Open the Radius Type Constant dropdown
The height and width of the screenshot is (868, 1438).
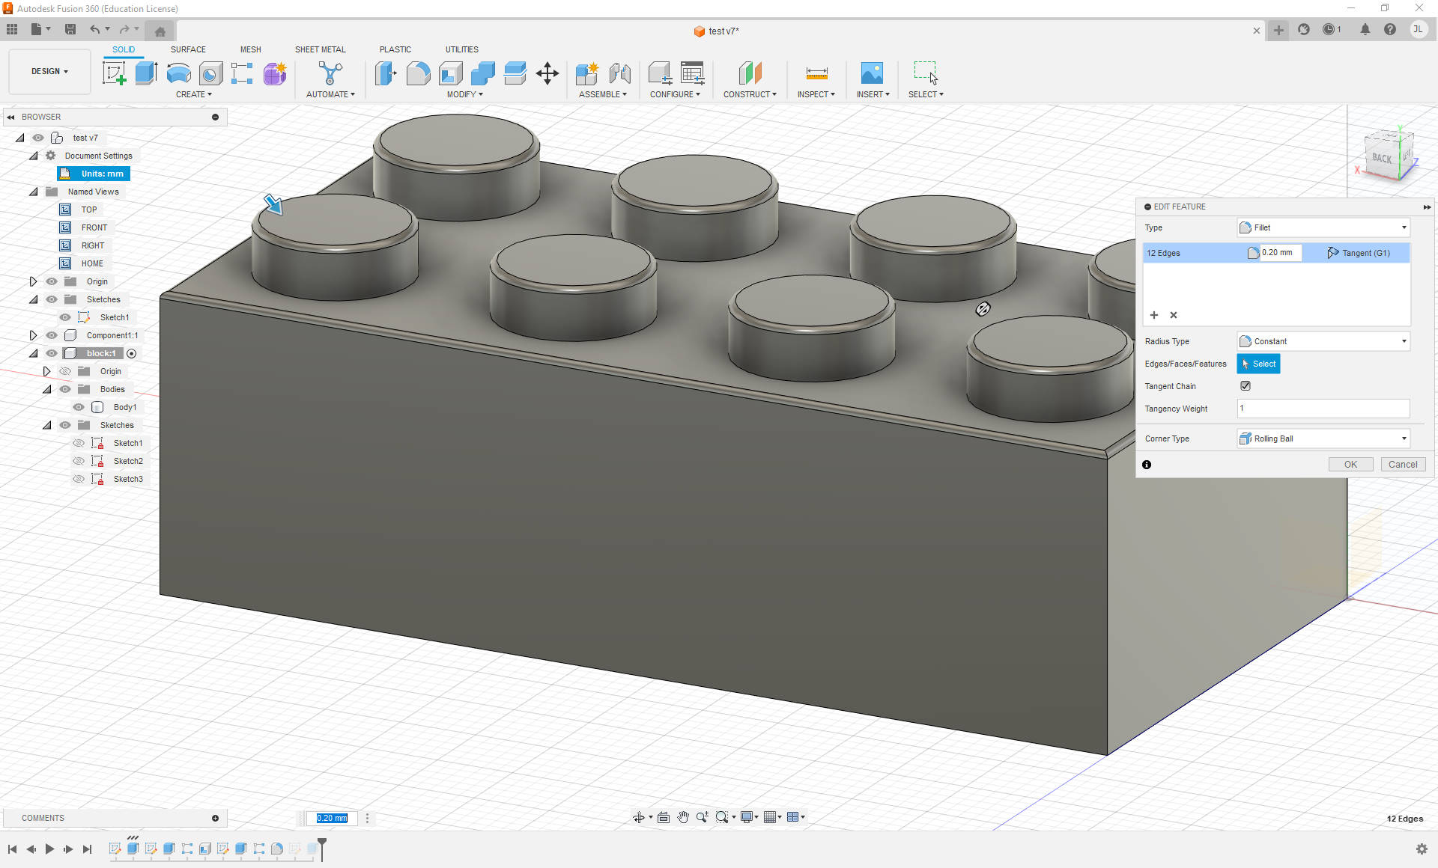[1323, 341]
